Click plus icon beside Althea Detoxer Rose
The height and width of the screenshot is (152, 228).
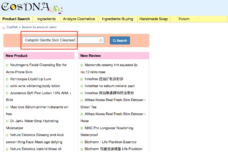(x=82, y=114)
